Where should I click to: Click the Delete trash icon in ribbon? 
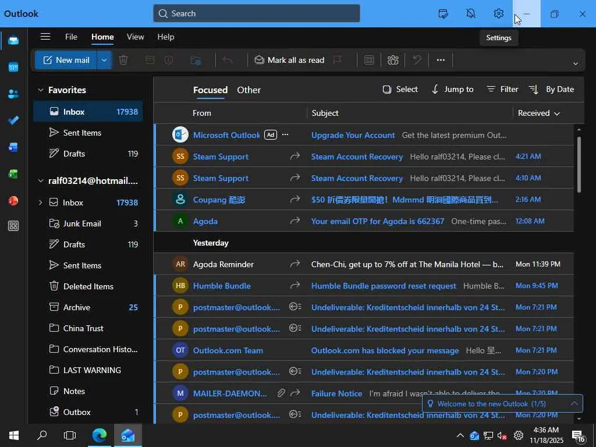123,60
